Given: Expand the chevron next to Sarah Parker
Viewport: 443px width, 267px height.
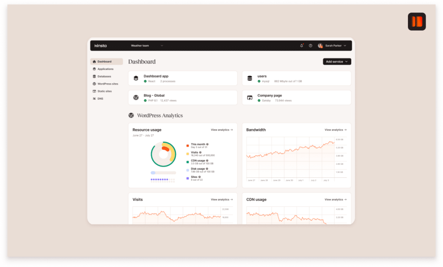Looking at the screenshot, I should click(x=345, y=45).
